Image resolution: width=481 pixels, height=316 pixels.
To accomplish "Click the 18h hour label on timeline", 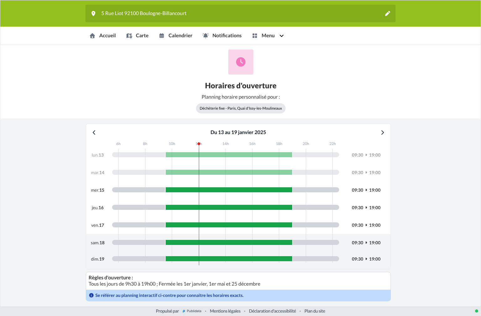I will [279, 144].
